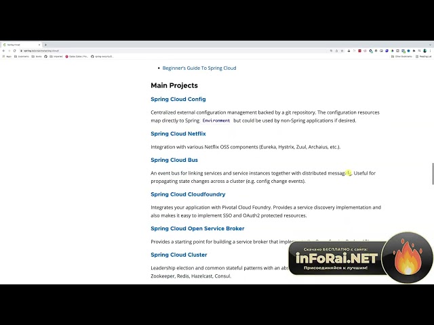Expand the tab search chevron
The height and width of the screenshot is (325, 434).
click(x=431, y=45)
